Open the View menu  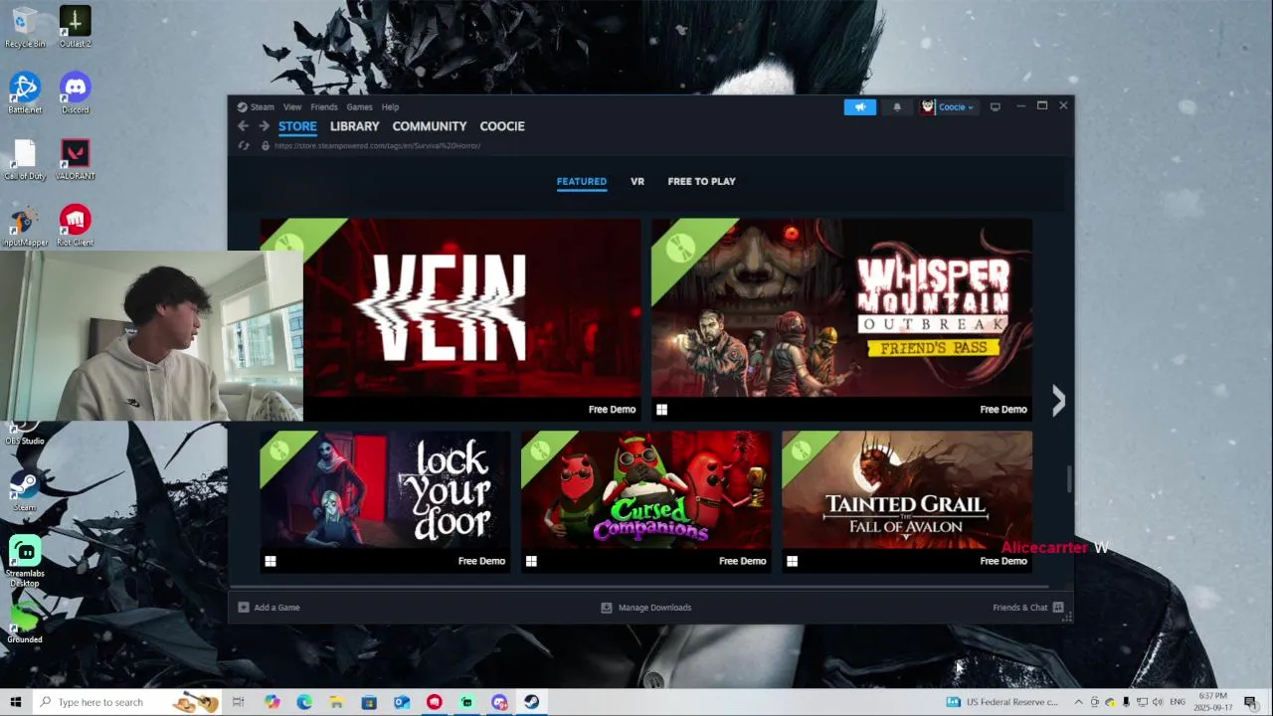coord(292,107)
